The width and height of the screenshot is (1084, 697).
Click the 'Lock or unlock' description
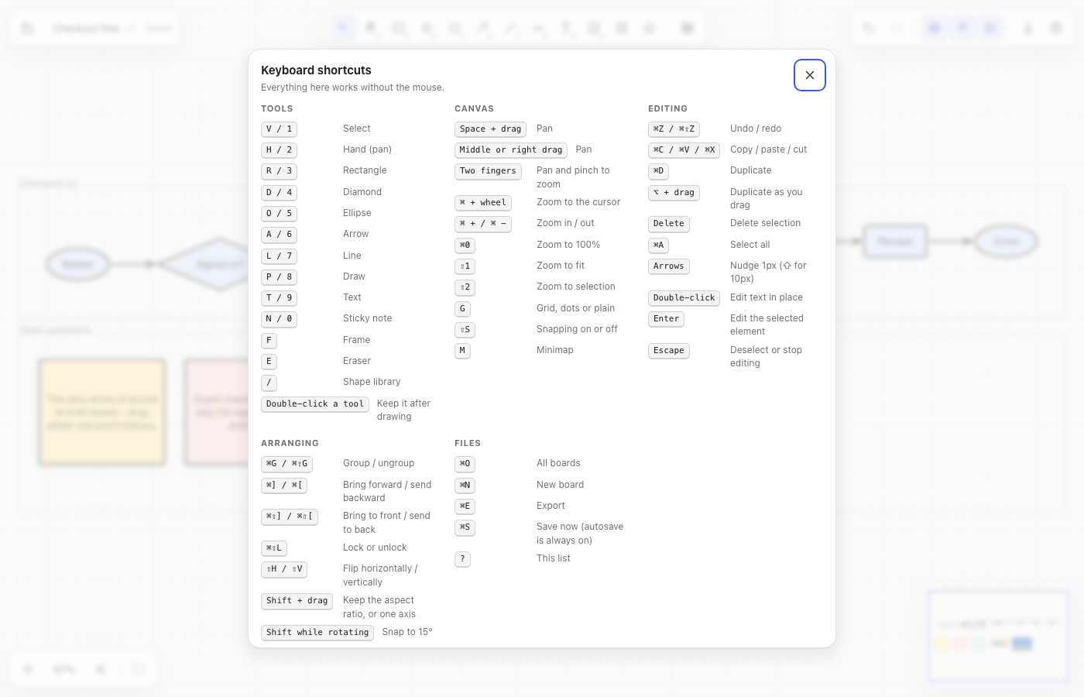pos(375,548)
